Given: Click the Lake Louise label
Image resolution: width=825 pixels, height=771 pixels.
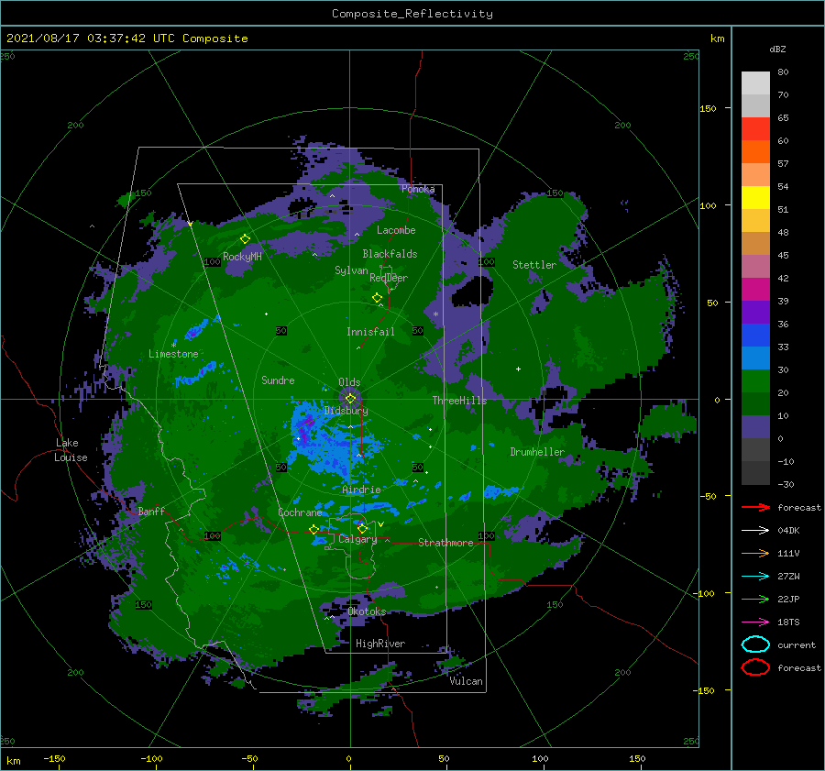Looking at the screenshot, I should pyautogui.click(x=71, y=450).
